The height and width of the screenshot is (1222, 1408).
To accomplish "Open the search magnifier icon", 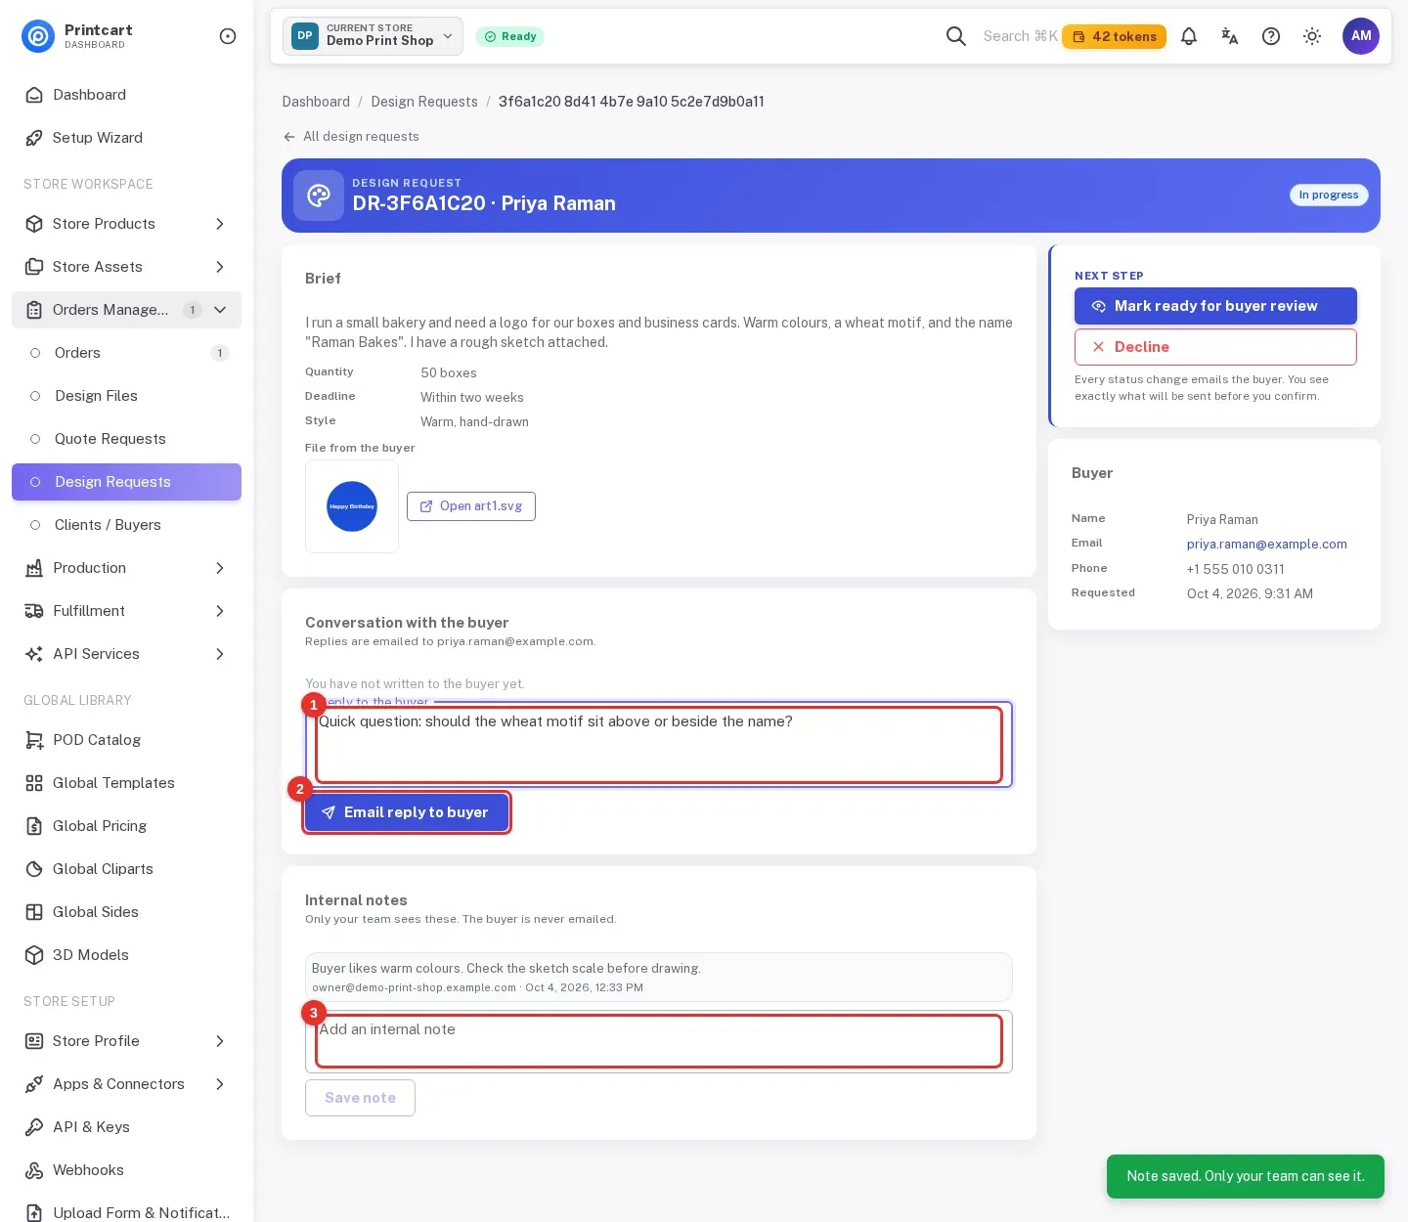I will (956, 36).
